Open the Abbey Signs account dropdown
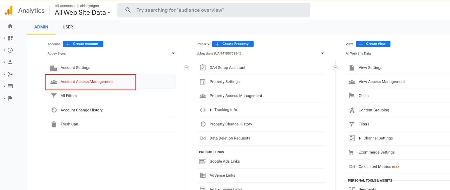This screenshot has height=190, width=450. 111,54
